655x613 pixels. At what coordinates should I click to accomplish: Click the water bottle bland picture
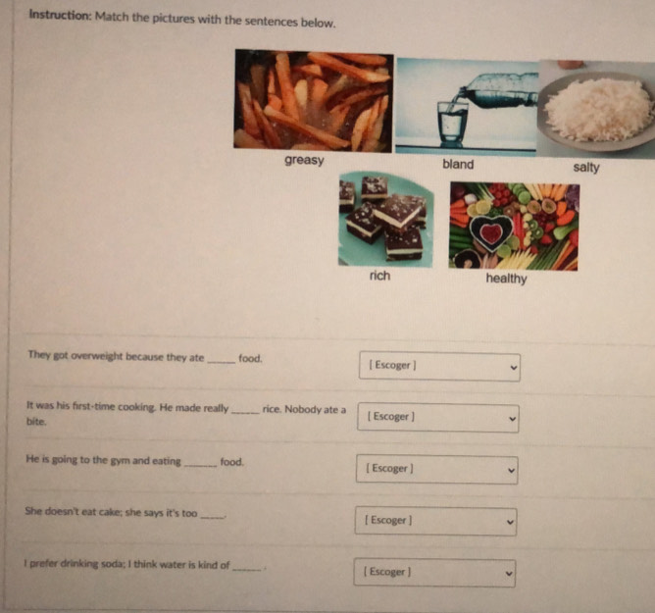pyautogui.click(x=467, y=107)
